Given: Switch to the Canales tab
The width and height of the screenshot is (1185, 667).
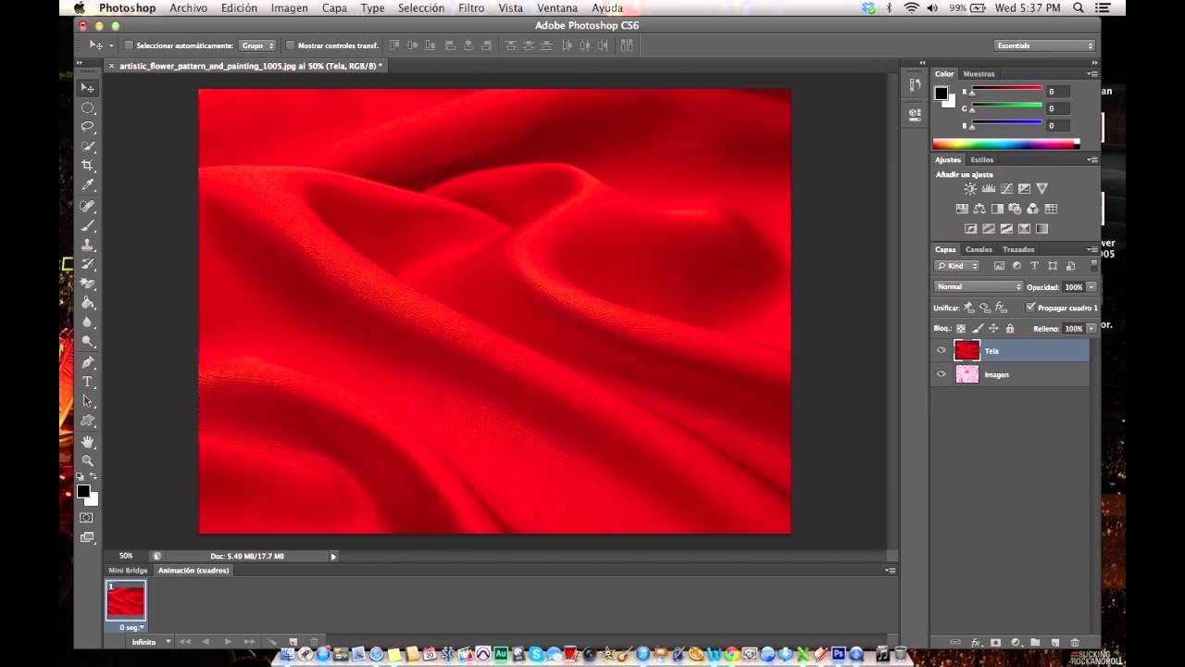Looking at the screenshot, I should click(979, 249).
